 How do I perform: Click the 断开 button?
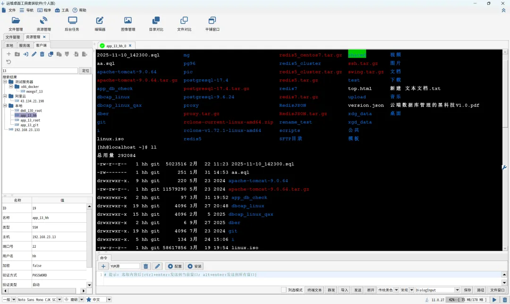371,290
